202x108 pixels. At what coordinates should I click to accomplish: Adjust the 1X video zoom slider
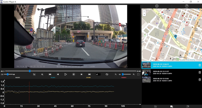point(126,74)
